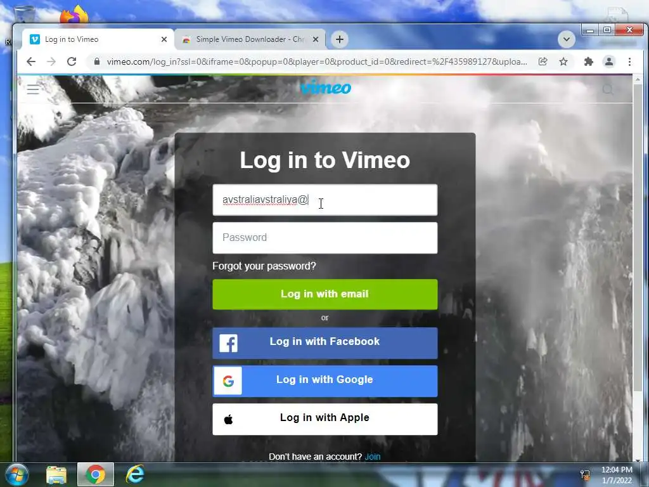Click the scrollbar up arrow
Screen dimensions: 649x487
coord(638,79)
